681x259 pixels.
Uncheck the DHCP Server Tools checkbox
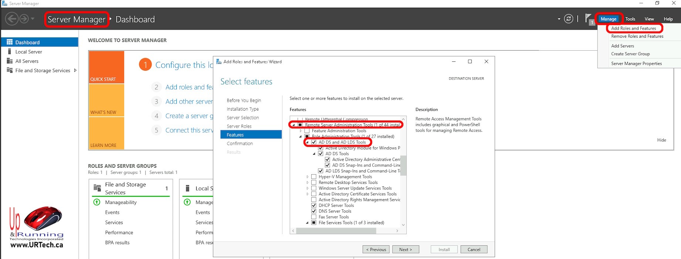(314, 205)
